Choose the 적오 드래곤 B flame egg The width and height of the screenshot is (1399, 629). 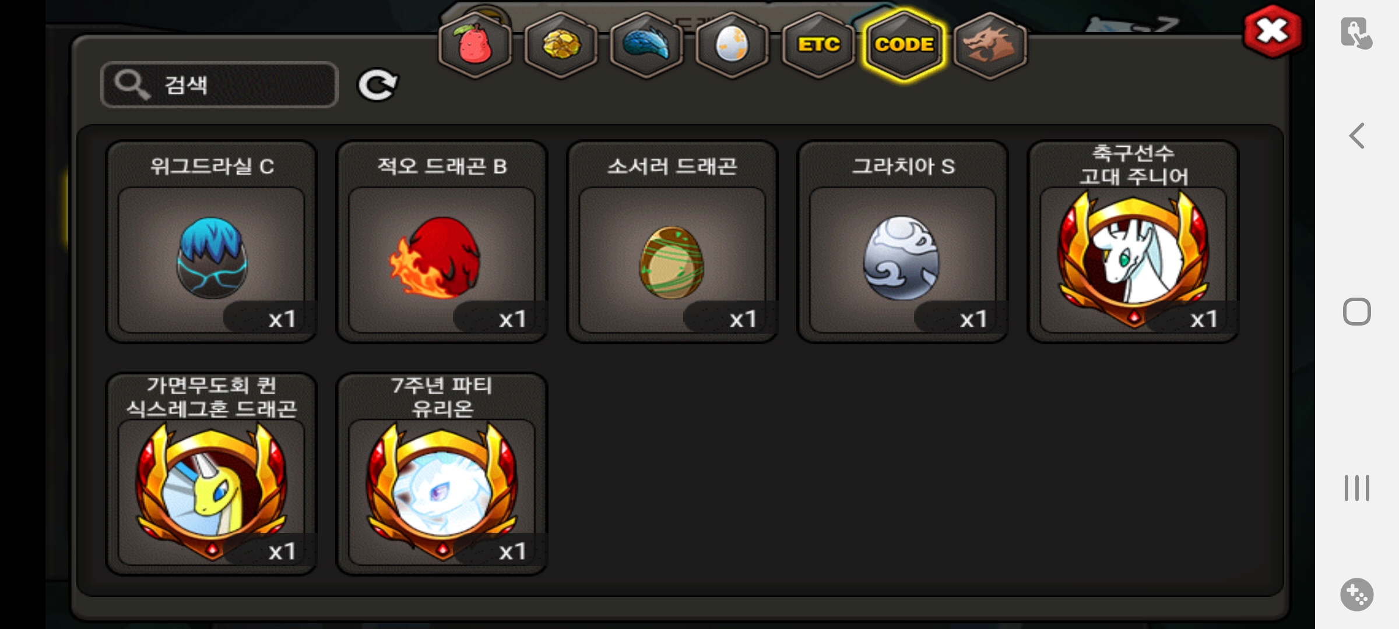click(442, 242)
